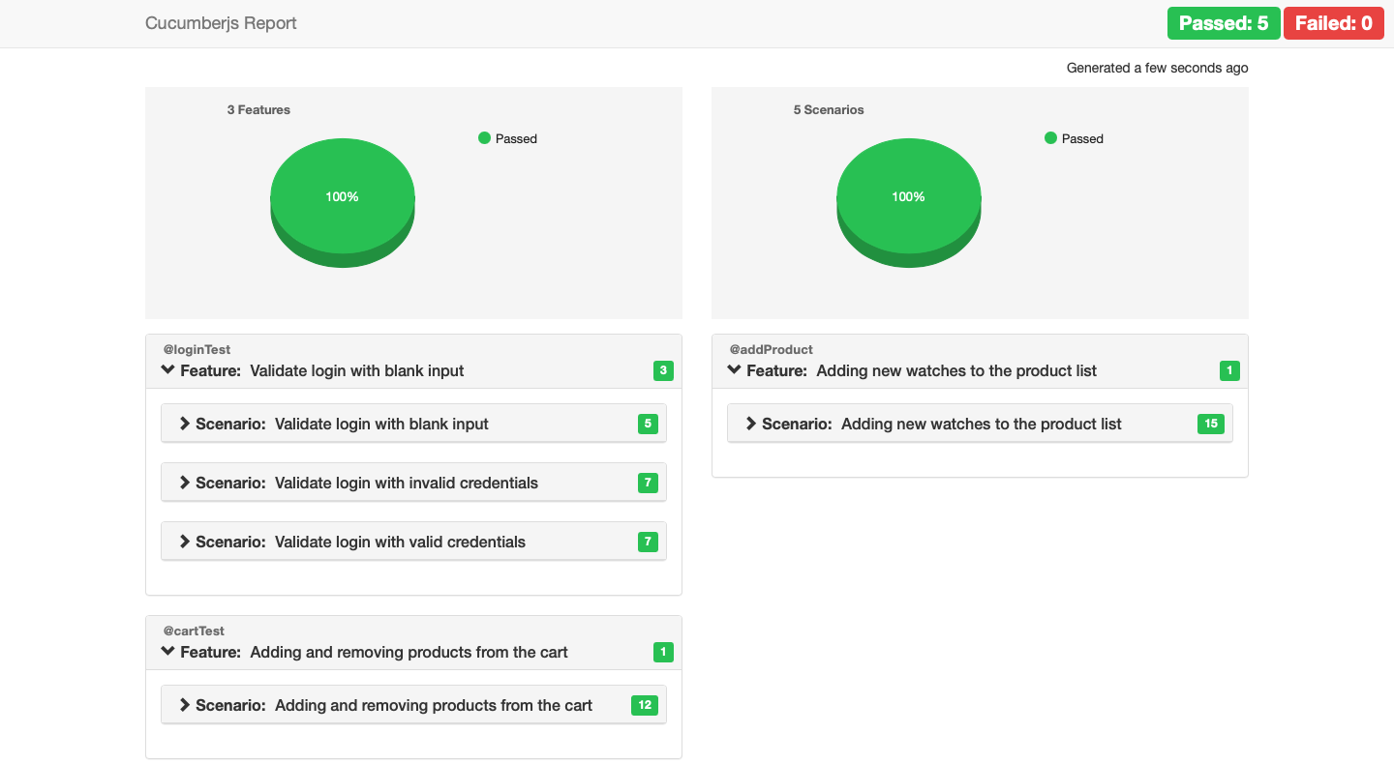The image size is (1394, 763).
Task: Collapse the Adding and removing products feature chevron
Action: click(168, 652)
